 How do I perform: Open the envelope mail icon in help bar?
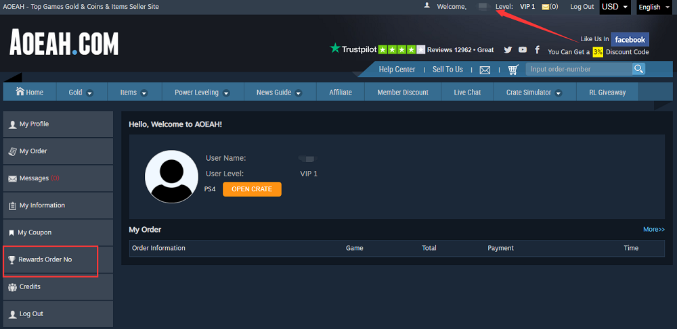pyautogui.click(x=485, y=70)
